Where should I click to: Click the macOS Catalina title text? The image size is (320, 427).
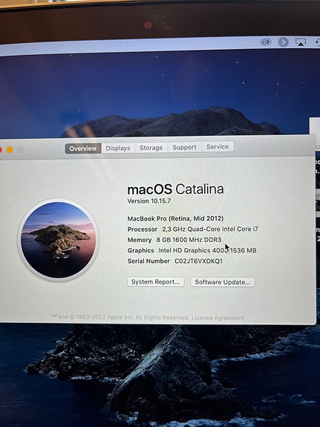coord(176,189)
